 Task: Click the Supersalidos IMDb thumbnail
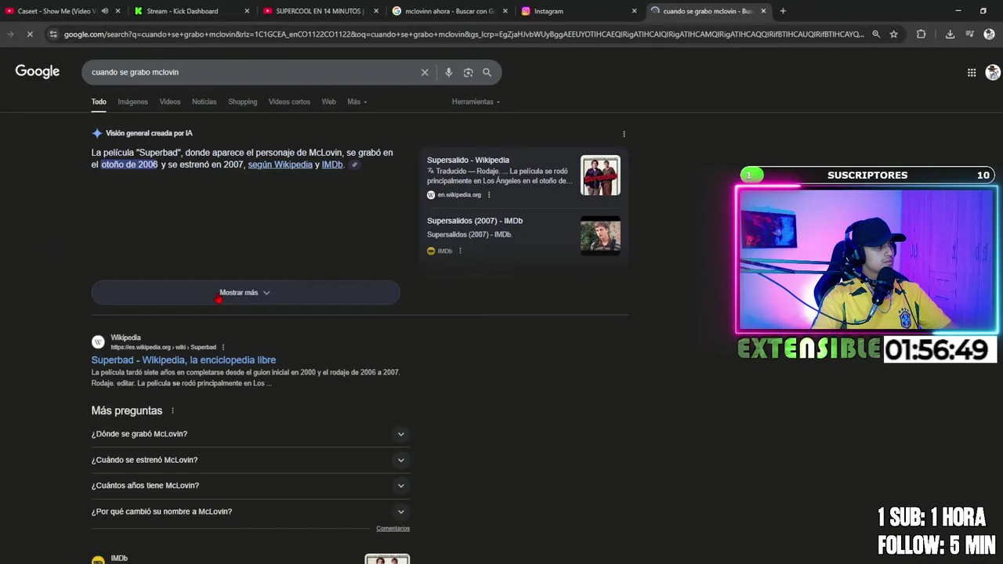coord(600,236)
